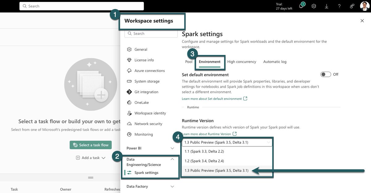The image size is (371, 193).
Task: Open Workspace identity settings label
Action: click(150, 113)
